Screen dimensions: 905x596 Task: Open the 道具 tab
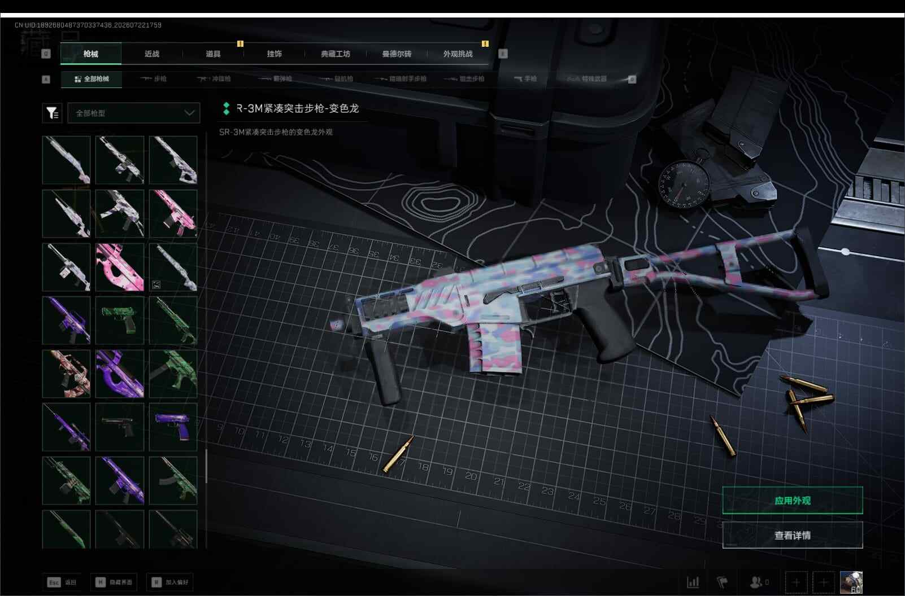pyautogui.click(x=213, y=54)
